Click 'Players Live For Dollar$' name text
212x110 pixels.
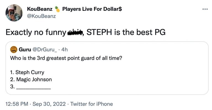point(92,9)
